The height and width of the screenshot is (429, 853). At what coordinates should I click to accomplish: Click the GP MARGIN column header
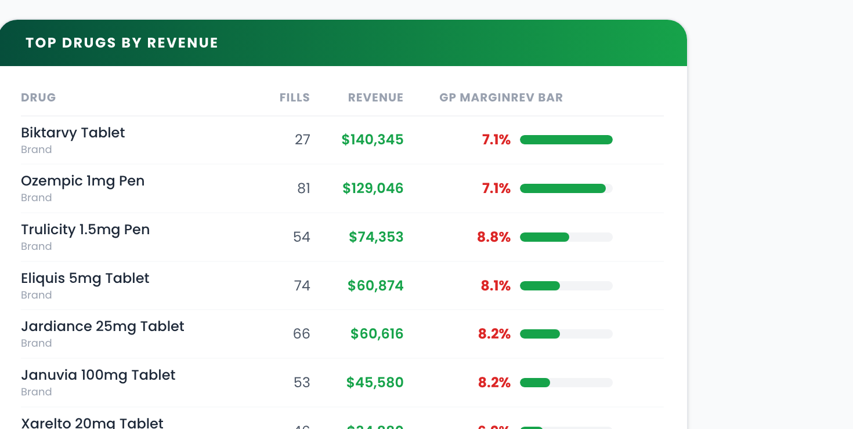pyautogui.click(x=475, y=97)
